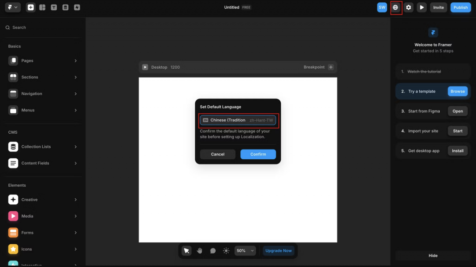Open the Navigation category
The width and height of the screenshot is (476, 267).
point(43,94)
